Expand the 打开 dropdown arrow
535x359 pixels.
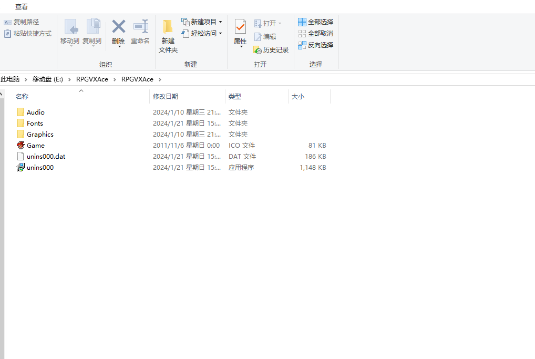pyautogui.click(x=280, y=24)
